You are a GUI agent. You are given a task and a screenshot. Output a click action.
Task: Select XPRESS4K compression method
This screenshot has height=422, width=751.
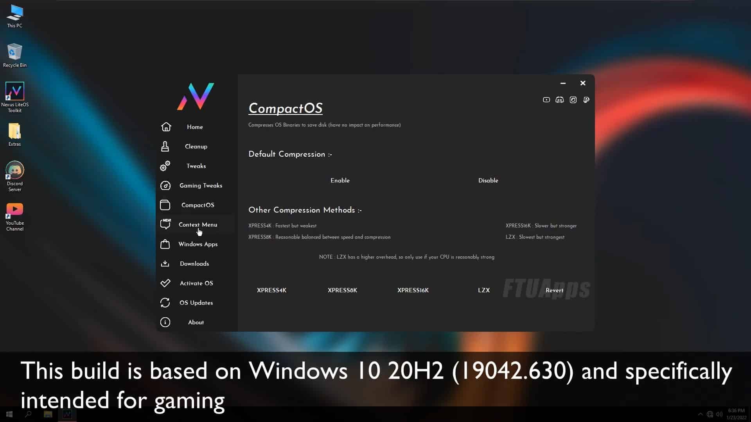(271, 290)
